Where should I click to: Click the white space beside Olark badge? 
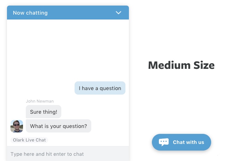tap(87, 140)
